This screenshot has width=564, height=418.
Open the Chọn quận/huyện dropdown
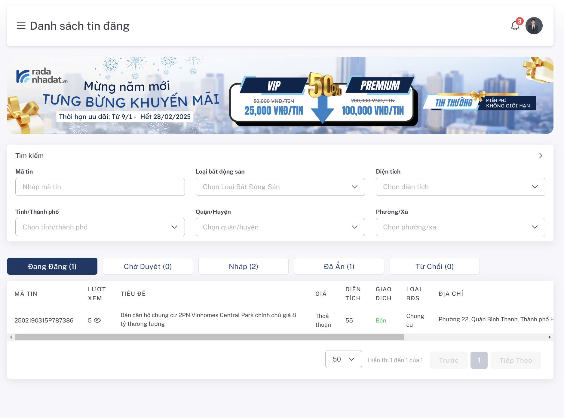[280, 227]
